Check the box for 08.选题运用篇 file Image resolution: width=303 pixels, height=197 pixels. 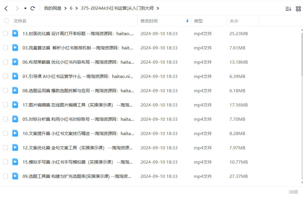click(5, 91)
